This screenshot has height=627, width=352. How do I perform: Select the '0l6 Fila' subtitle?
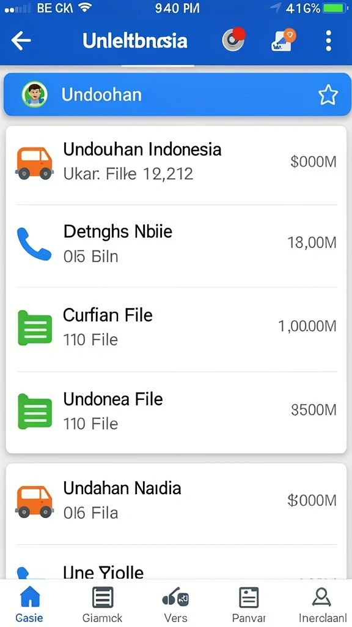(x=90, y=513)
